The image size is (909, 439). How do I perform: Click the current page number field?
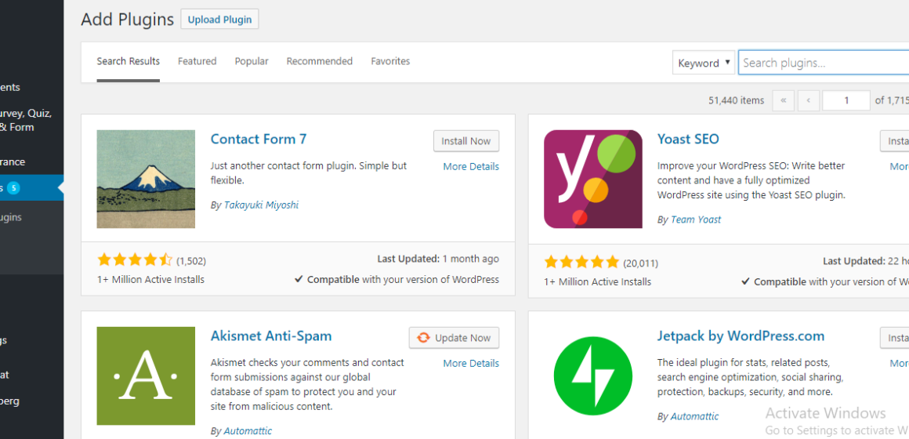pyautogui.click(x=846, y=100)
